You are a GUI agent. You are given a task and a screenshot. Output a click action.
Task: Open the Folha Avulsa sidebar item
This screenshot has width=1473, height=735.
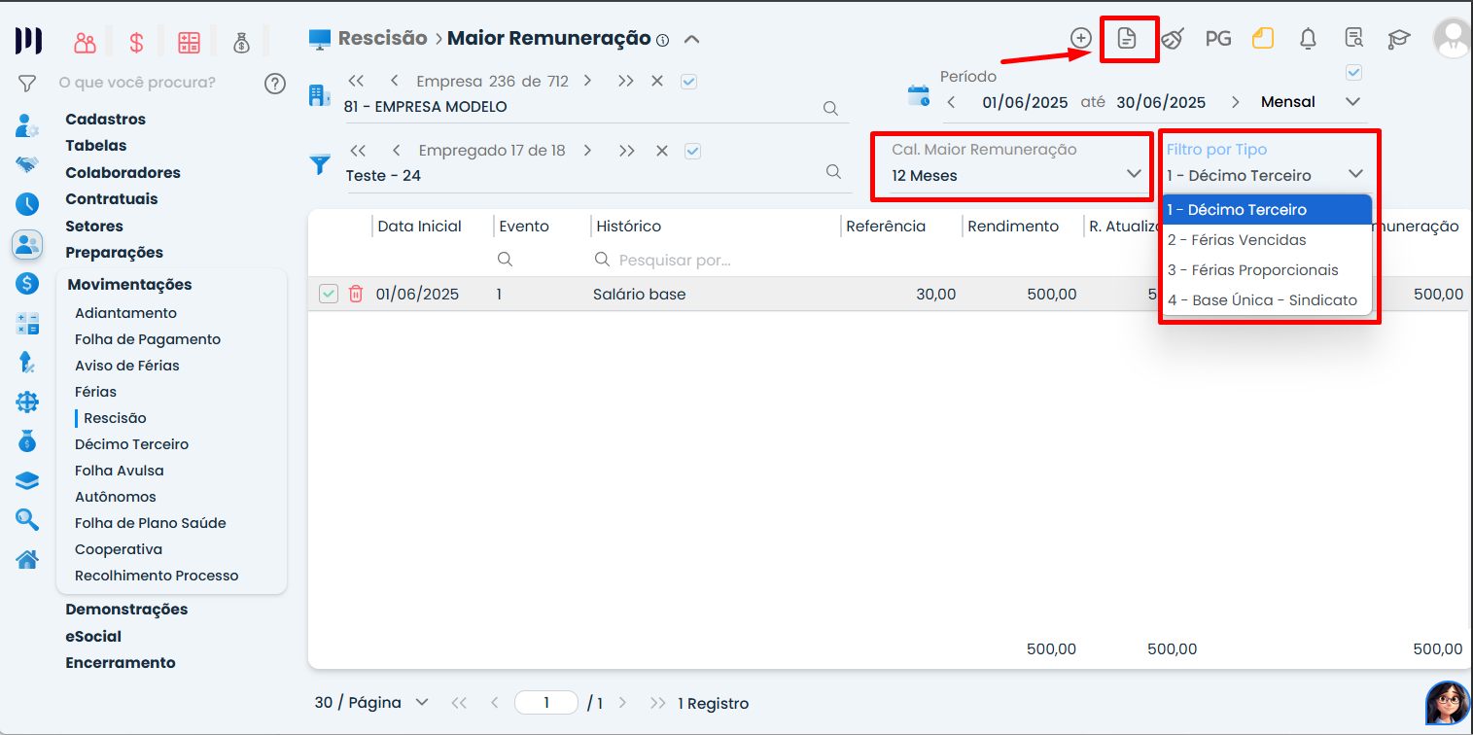click(120, 471)
